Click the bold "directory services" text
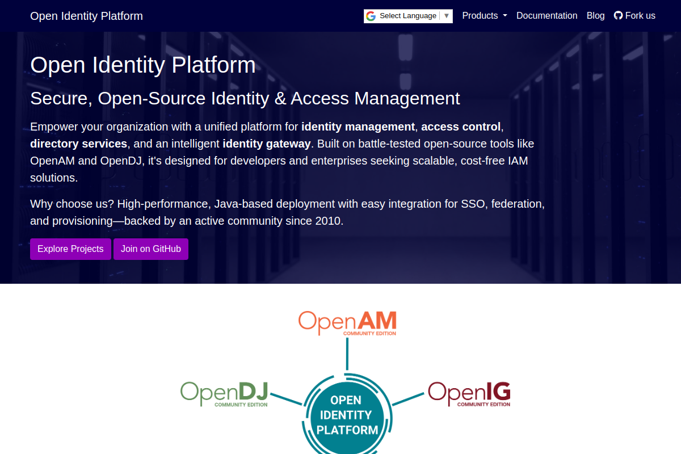This screenshot has width=681, height=454. (79, 144)
